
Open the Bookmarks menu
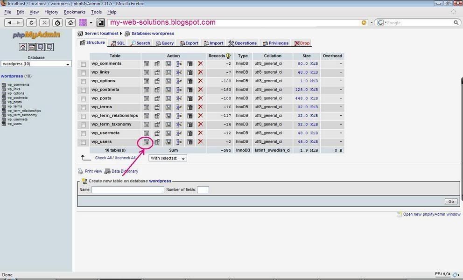(x=75, y=12)
